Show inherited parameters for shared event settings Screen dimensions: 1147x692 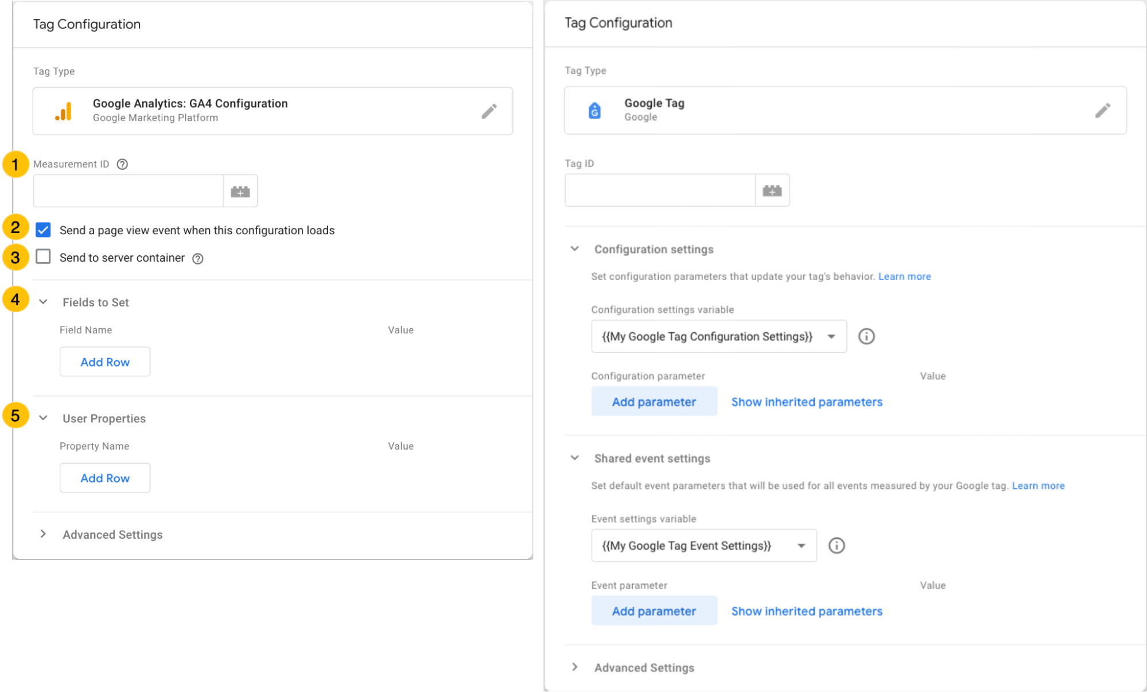[x=807, y=611]
